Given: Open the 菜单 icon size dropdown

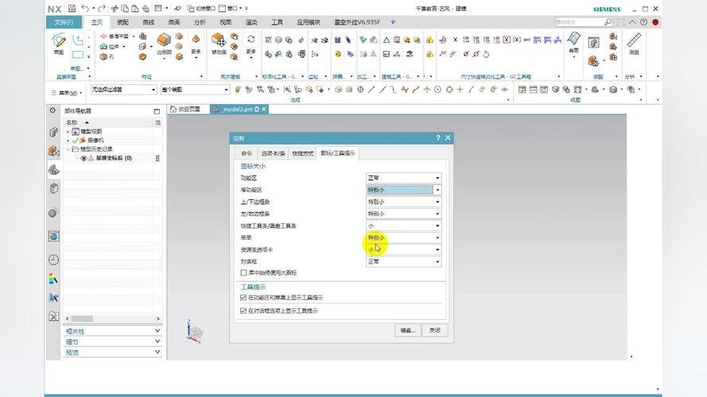Looking at the screenshot, I should point(403,237).
